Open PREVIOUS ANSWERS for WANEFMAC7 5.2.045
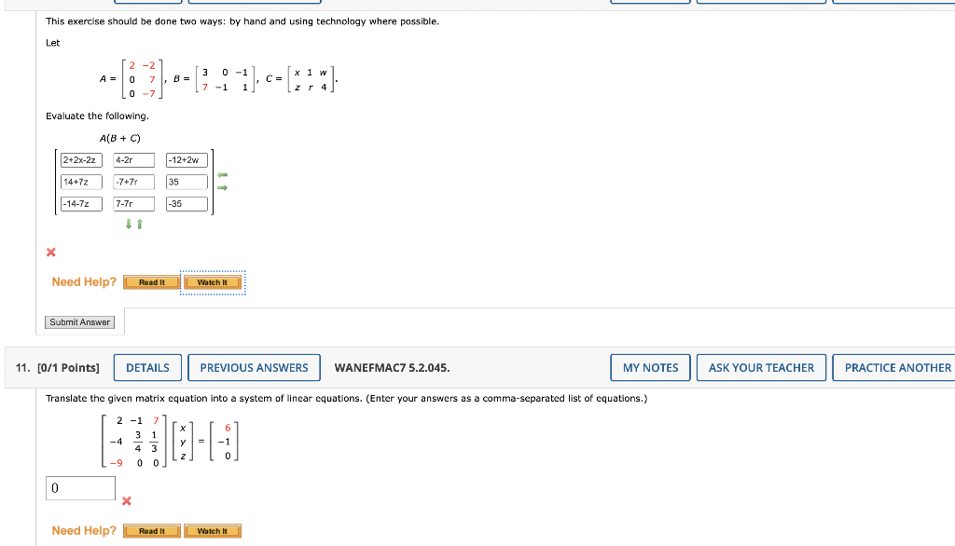The image size is (955, 546). pyautogui.click(x=254, y=367)
